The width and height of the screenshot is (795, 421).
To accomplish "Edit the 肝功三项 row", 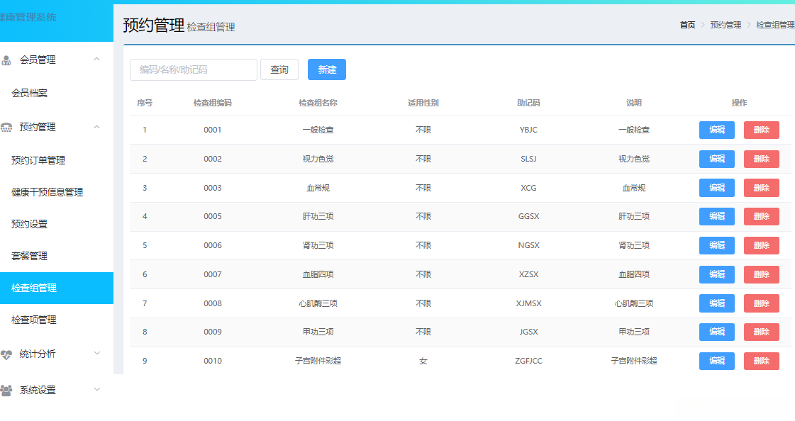I will (x=717, y=216).
